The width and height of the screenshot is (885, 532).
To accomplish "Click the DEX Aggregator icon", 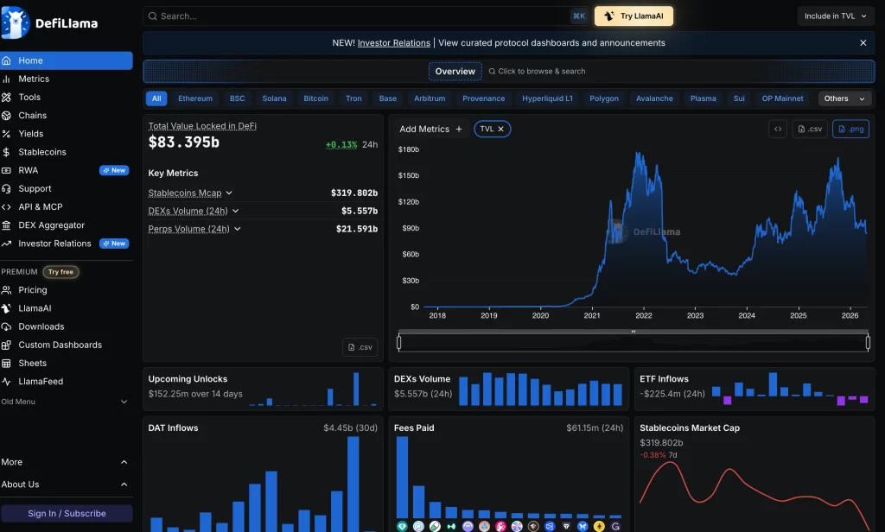I will click(x=6, y=225).
